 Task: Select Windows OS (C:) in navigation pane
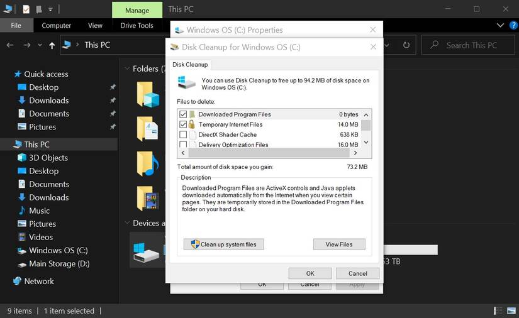[x=59, y=250]
